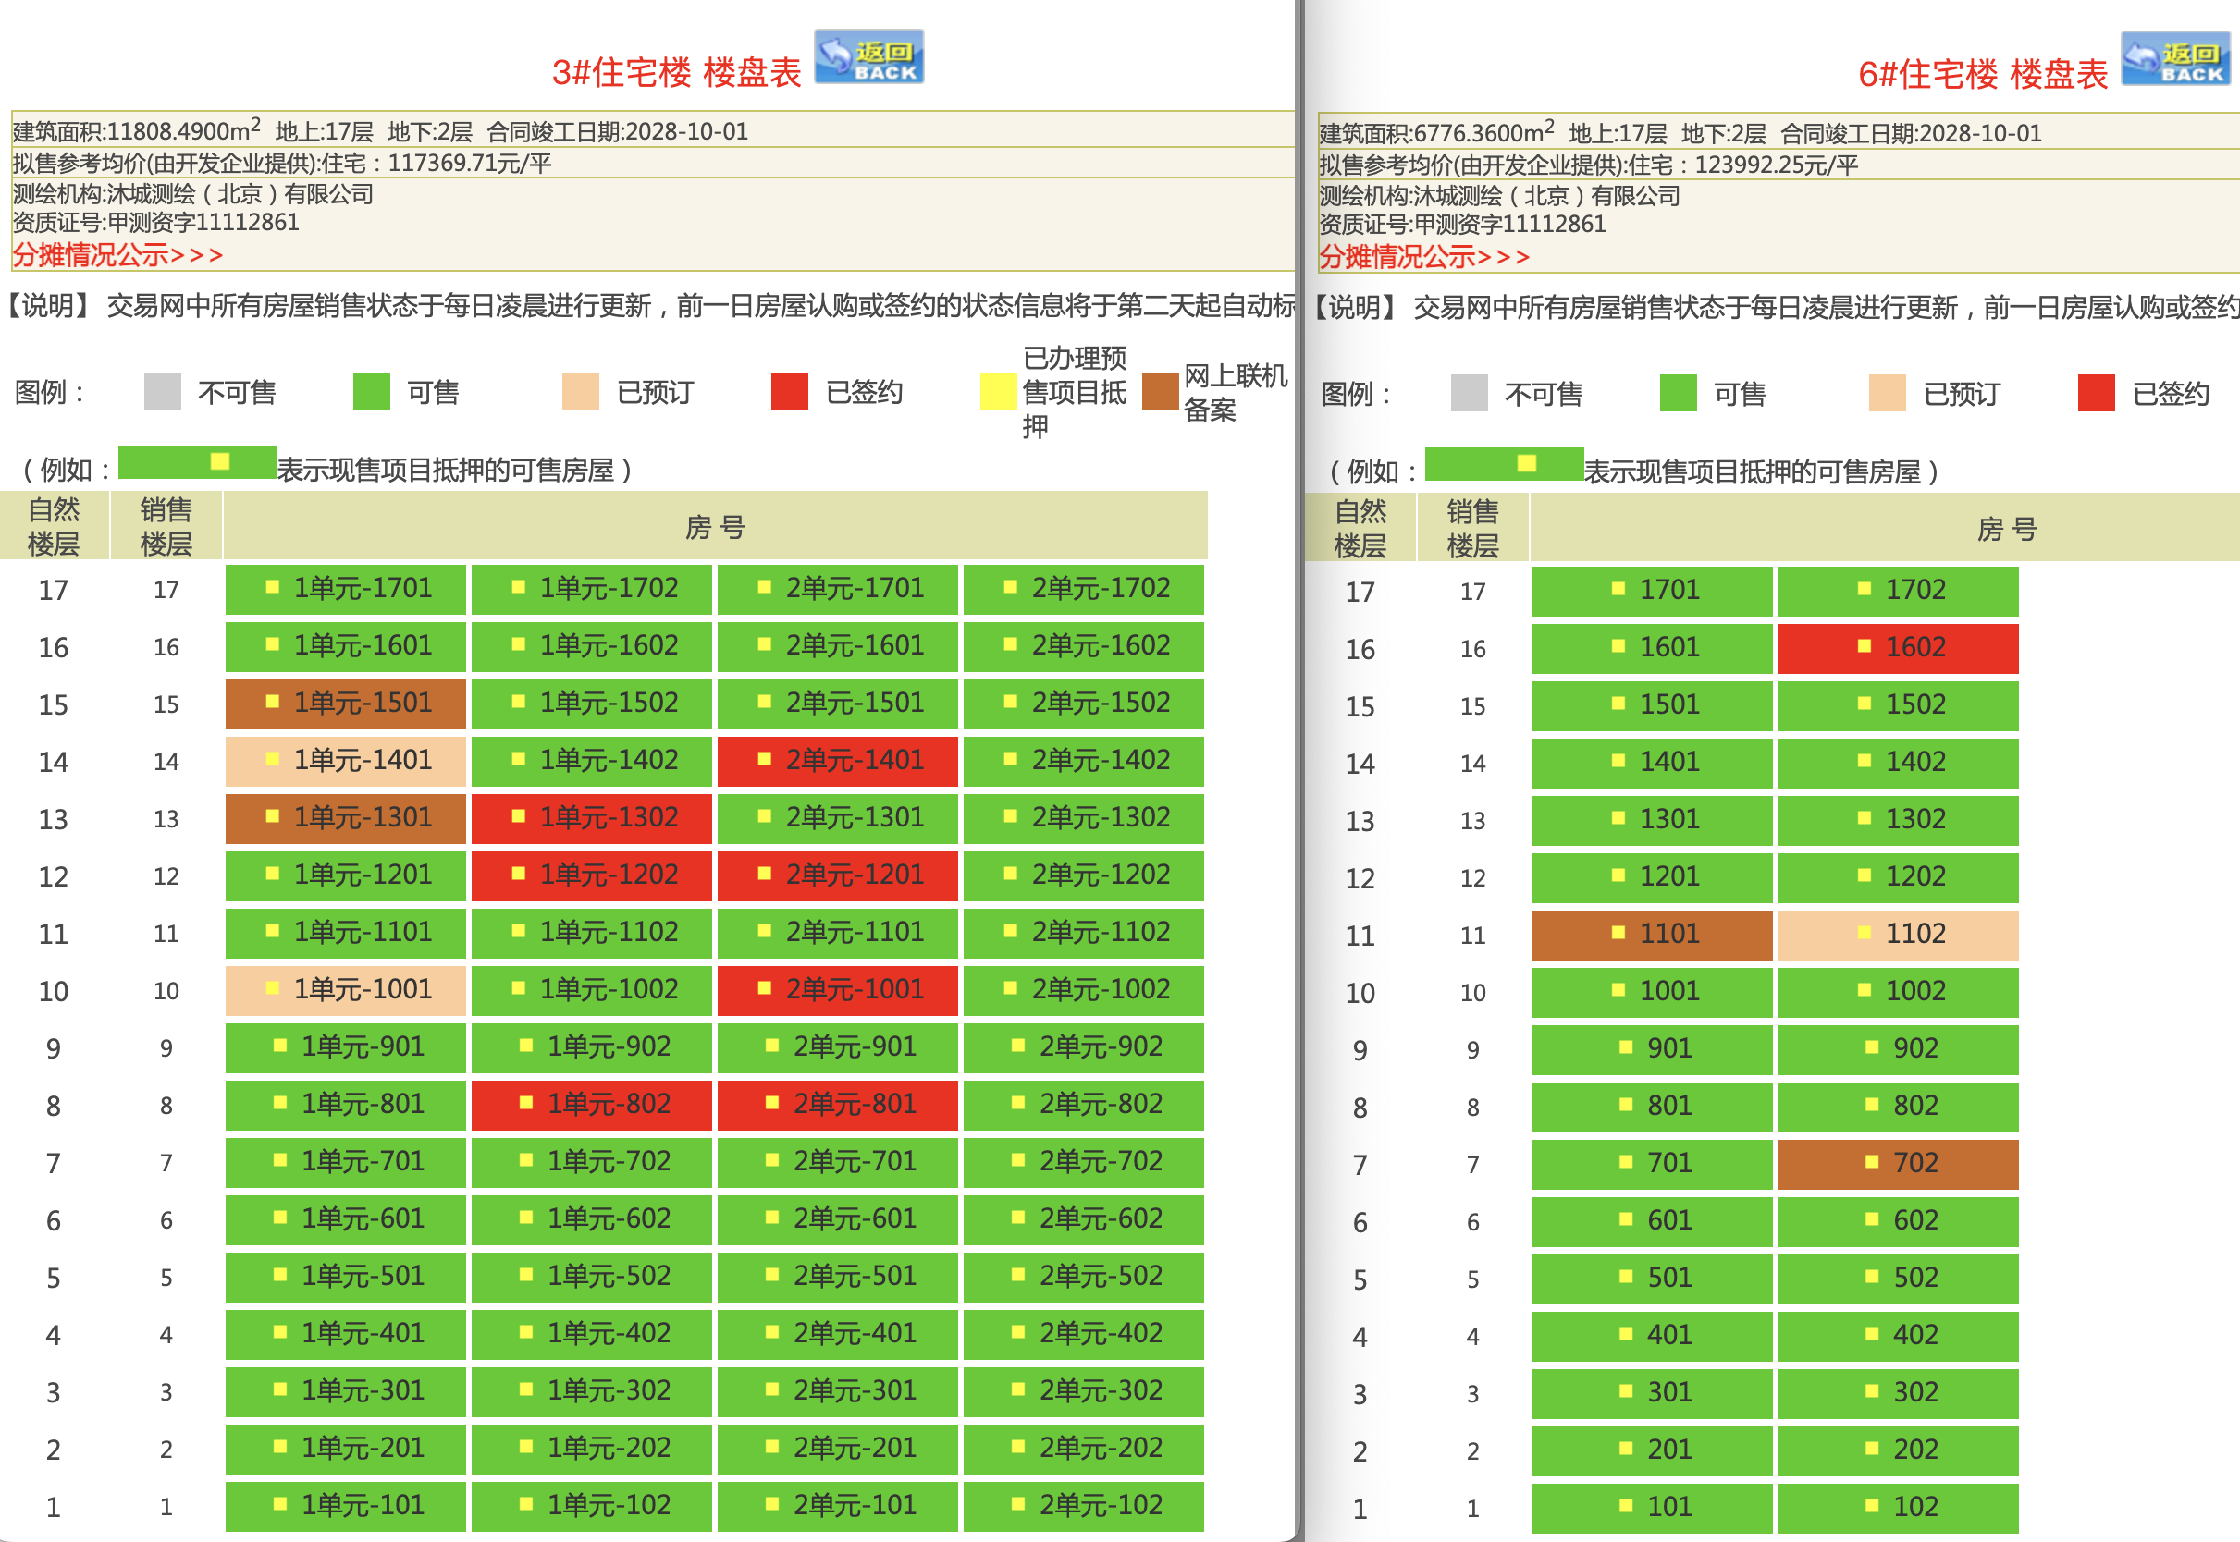This screenshot has height=1542, width=2240.
Task: Click the brown 网上联机备案 legend swatch
Action: [1160, 391]
